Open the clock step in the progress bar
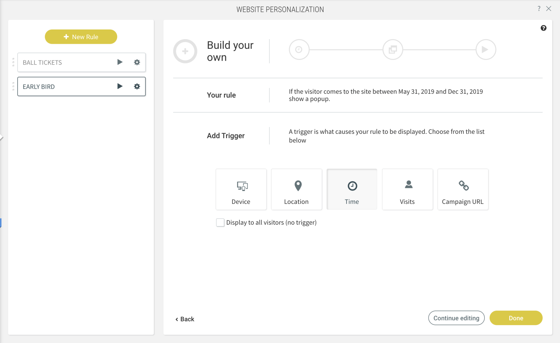560x343 pixels. click(x=299, y=49)
